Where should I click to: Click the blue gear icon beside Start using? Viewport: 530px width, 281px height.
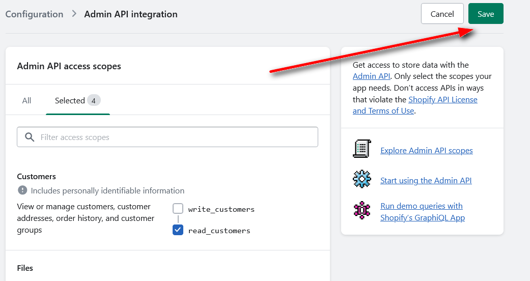[x=361, y=179]
